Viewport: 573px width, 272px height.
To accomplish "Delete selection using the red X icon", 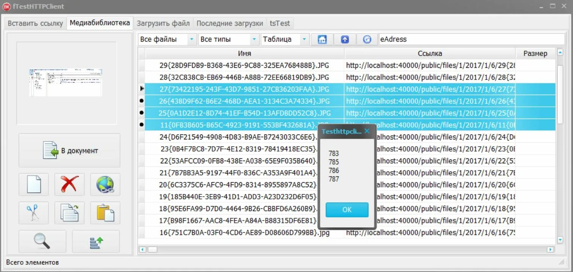I will tap(69, 184).
